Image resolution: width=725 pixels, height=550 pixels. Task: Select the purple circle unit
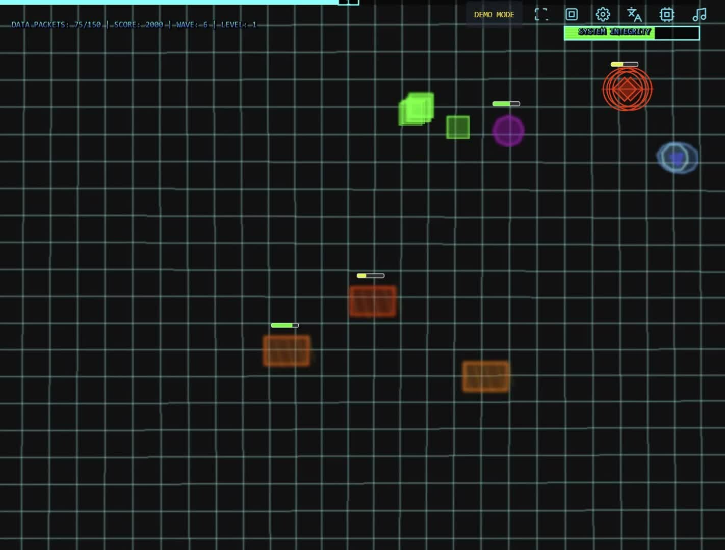(508, 131)
